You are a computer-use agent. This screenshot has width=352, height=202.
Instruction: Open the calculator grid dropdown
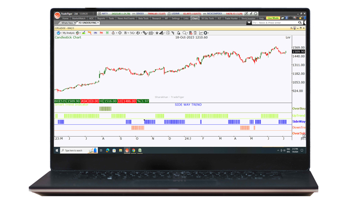tap(151, 33)
